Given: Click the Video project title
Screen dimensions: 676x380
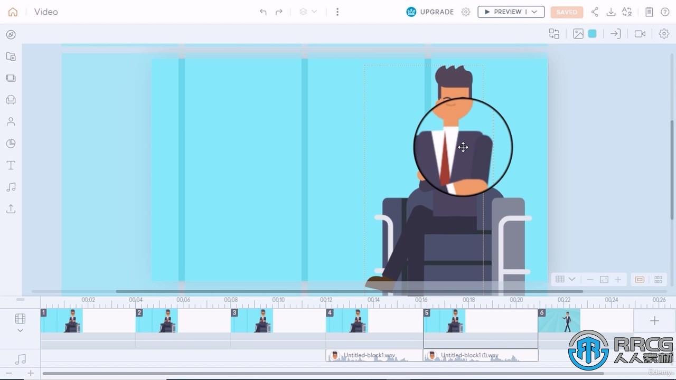Looking at the screenshot, I should pyautogui.click(x=46, y=12).
